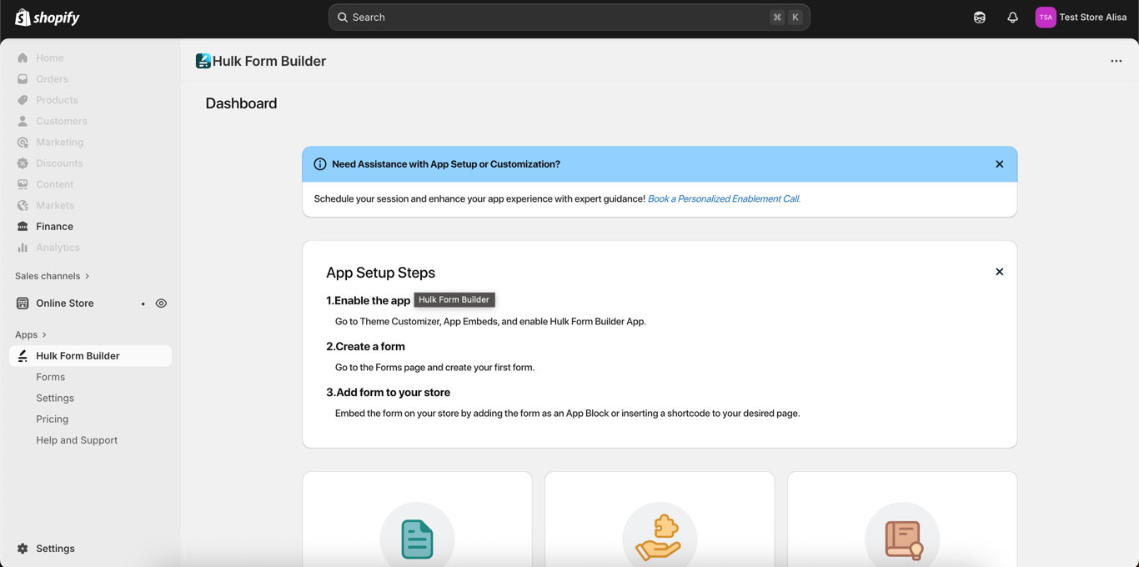This screenshot has height=567, width=1139.
Task: Click the Discounts badge icon
Action: [x=23, y=163]
